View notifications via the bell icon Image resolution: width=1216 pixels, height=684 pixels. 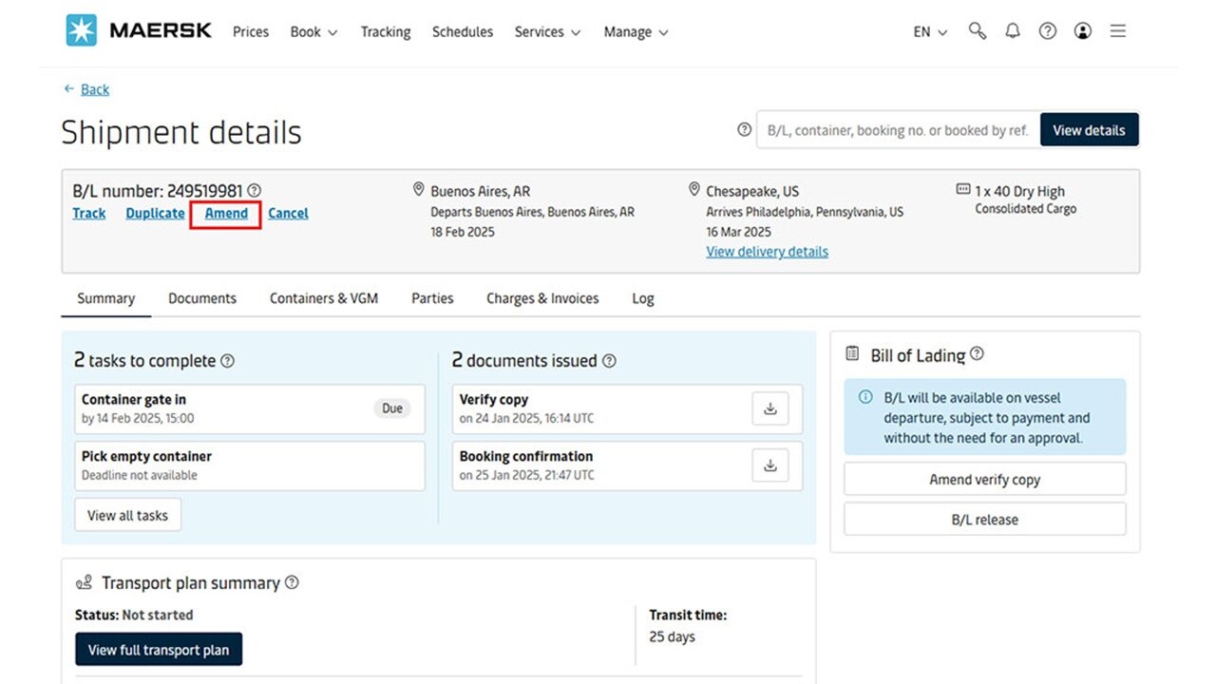point(1013,30)
